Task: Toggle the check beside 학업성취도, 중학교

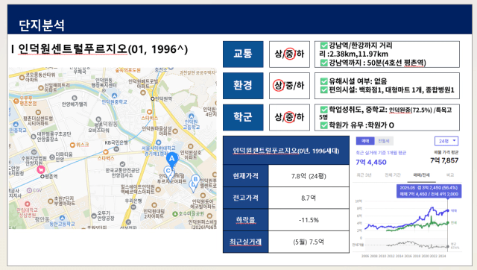Action: [324, 110]
